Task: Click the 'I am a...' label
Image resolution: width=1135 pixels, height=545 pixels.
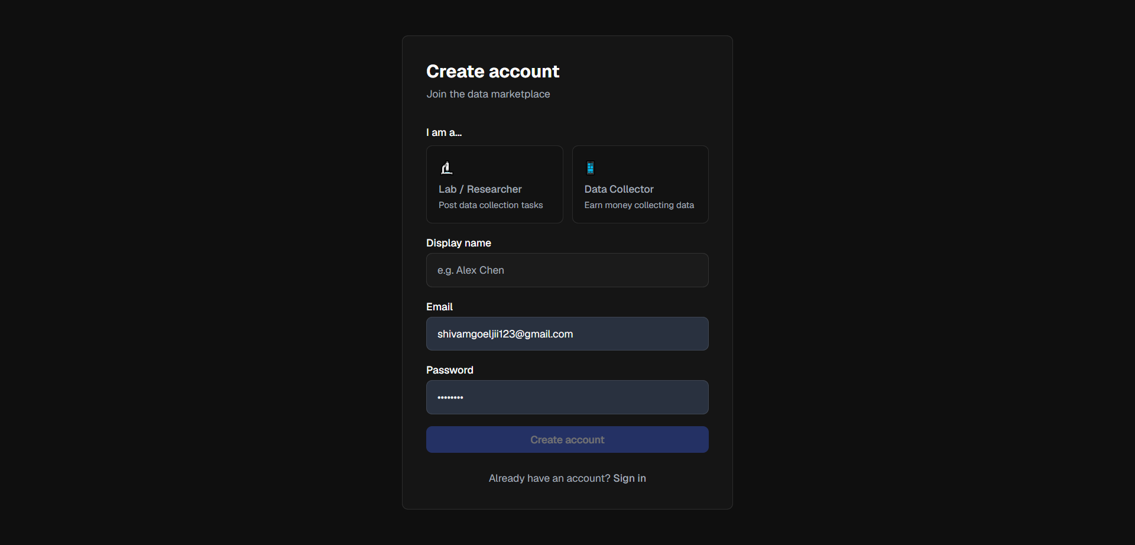Action: (444, 132)
